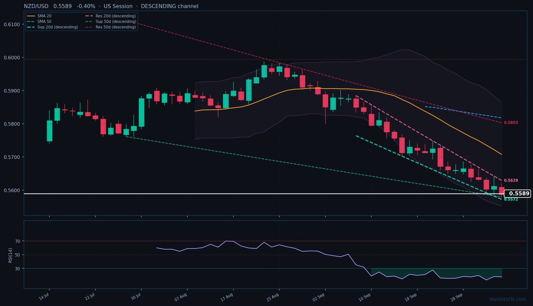Click the 0.5589 value in the title

click(x=63, y=6)
